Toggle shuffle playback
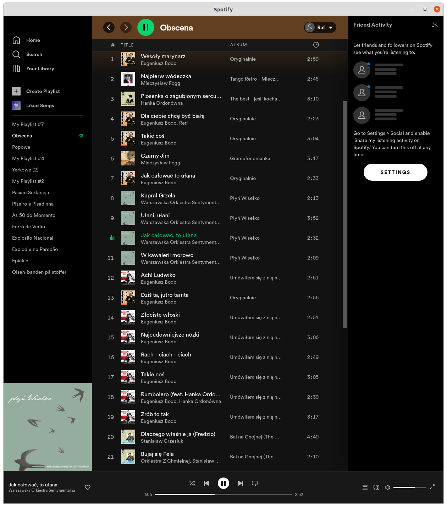 192,483
